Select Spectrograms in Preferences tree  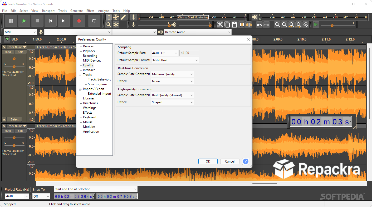97,84
